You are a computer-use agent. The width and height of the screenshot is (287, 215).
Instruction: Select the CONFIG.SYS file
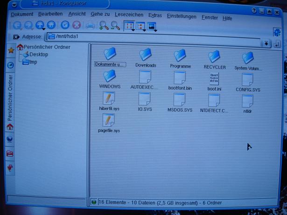pyautogui.click(x=248, y=83)
